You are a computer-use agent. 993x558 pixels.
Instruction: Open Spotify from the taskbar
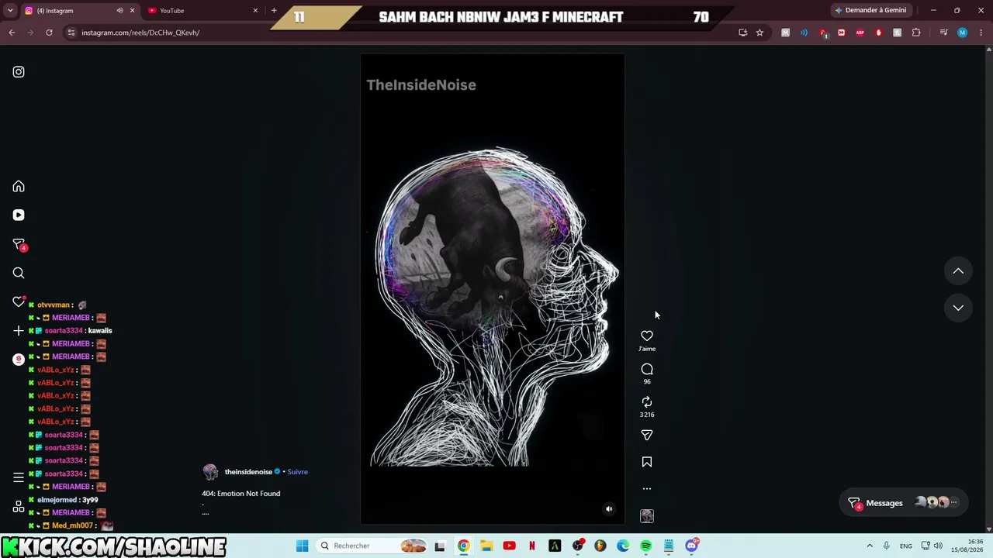[x=646, y=546]
